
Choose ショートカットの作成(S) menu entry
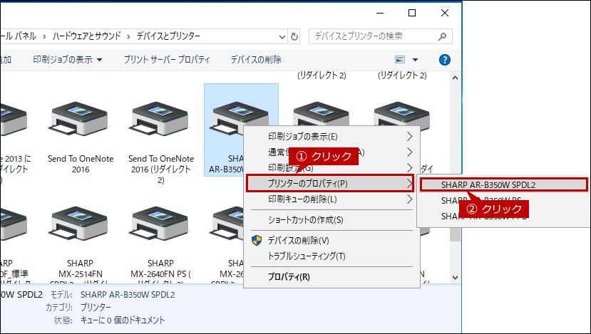(332, 220)
